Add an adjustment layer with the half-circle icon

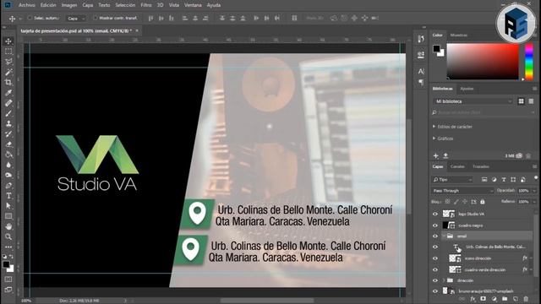(494, 299)
